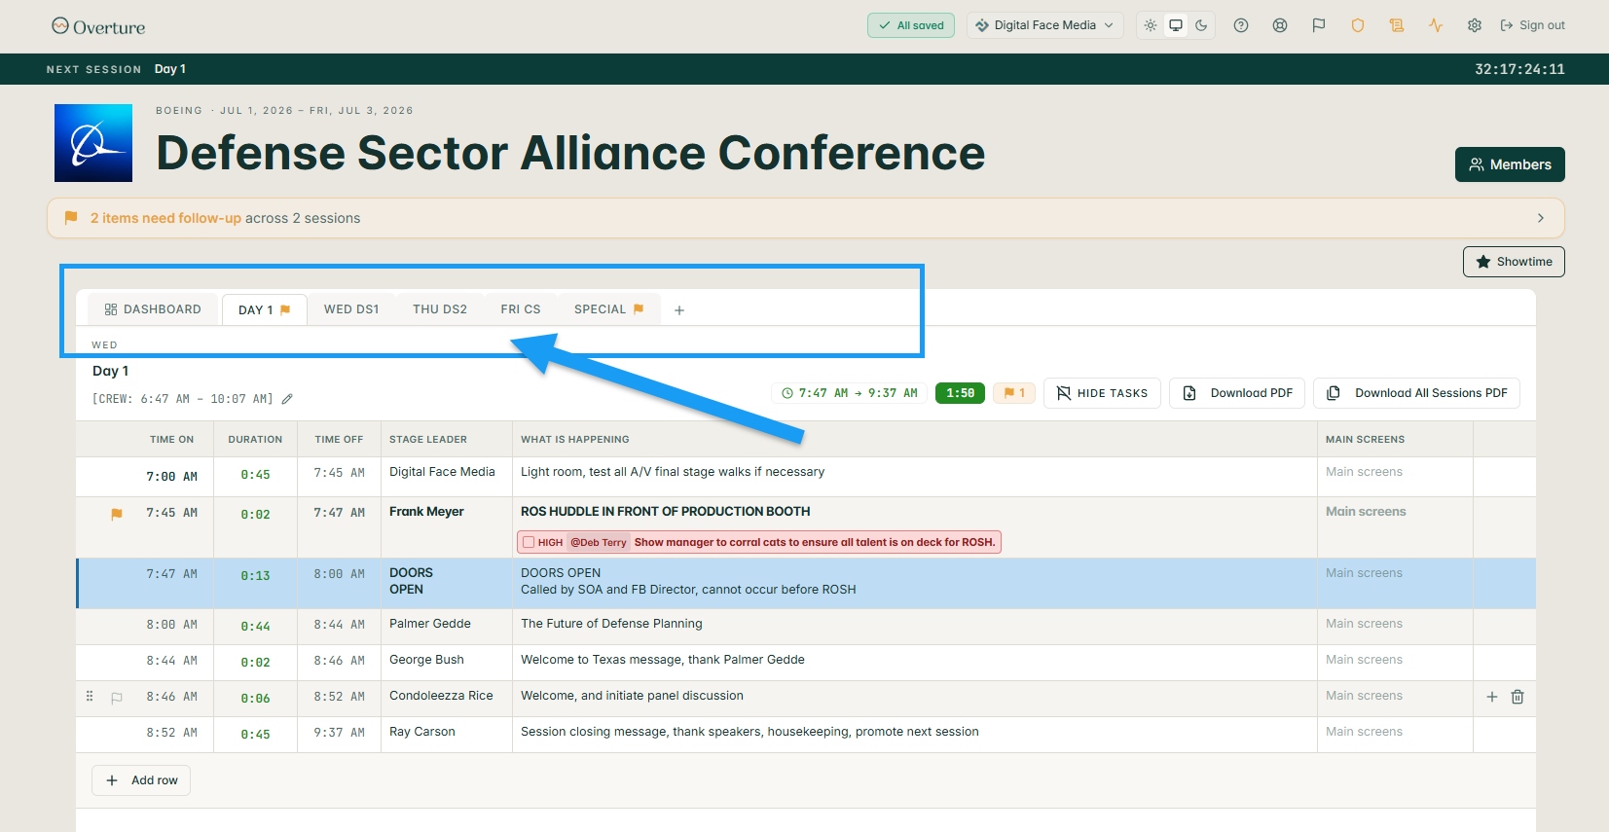The height and width of the screenshot is (832, 1609).
Task: Click the "2 items need follow-up" text
Action: (x=165, y=218)
